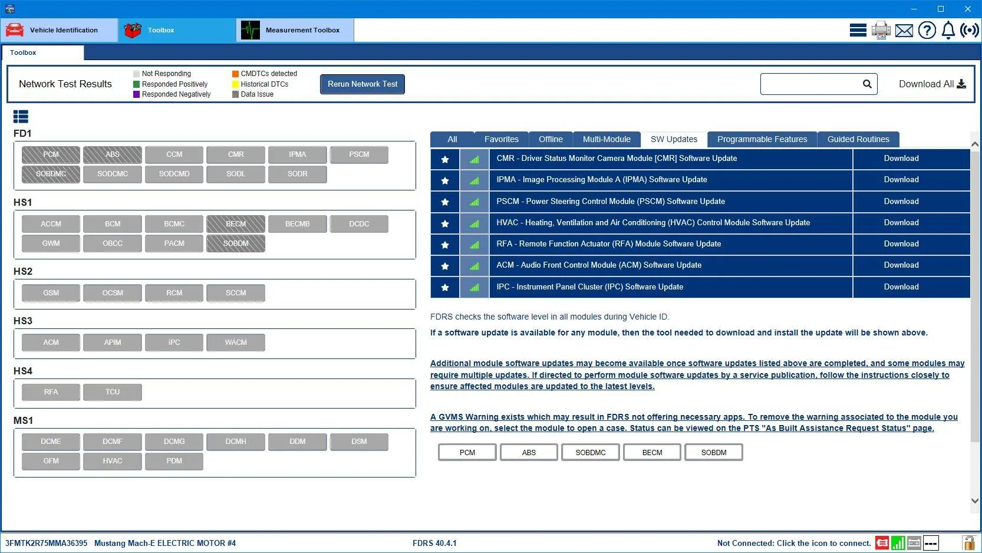This screenshot has width=982, height=553.
Task: Select the top-level Toolbox tab with red toolbox icon
Action: 177,30
